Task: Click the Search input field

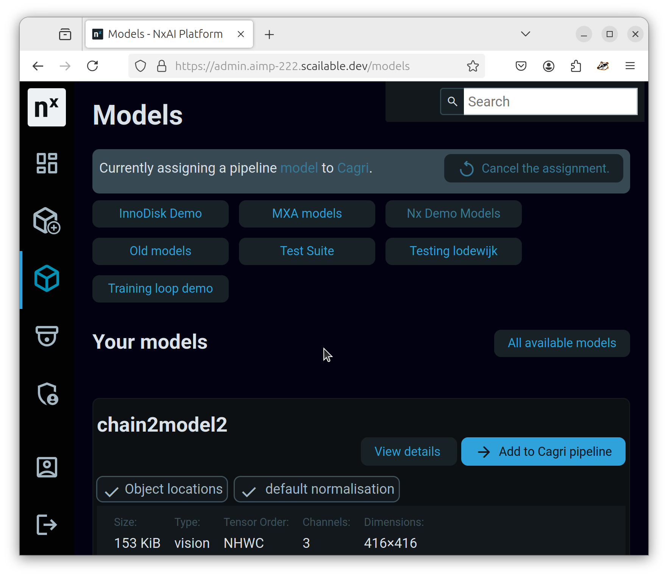Action: pyautogui.click(x=550, y=101)
